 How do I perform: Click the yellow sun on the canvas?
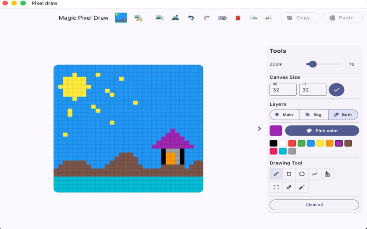coord(75,87)
